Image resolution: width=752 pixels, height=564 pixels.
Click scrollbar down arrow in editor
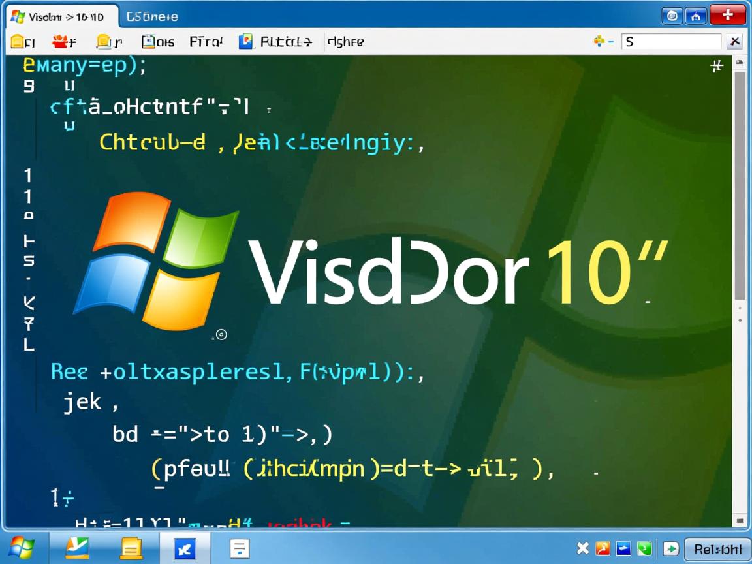pyautogui.click(x=740, y=520)
